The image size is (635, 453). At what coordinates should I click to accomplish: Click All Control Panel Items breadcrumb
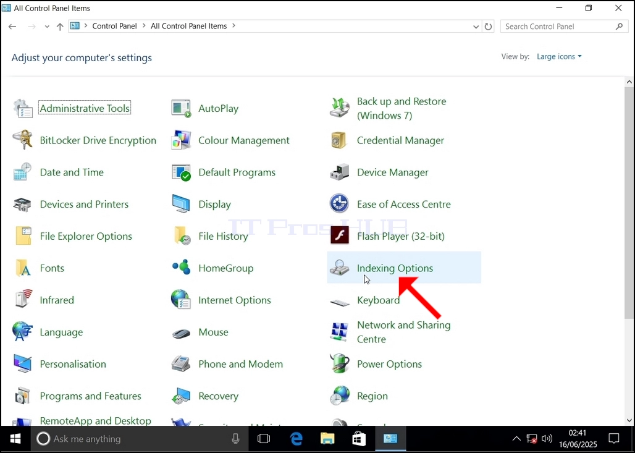[189, 26]
